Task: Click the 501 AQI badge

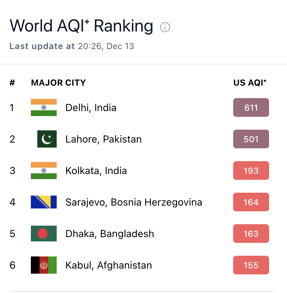Action: coord(251,139)
